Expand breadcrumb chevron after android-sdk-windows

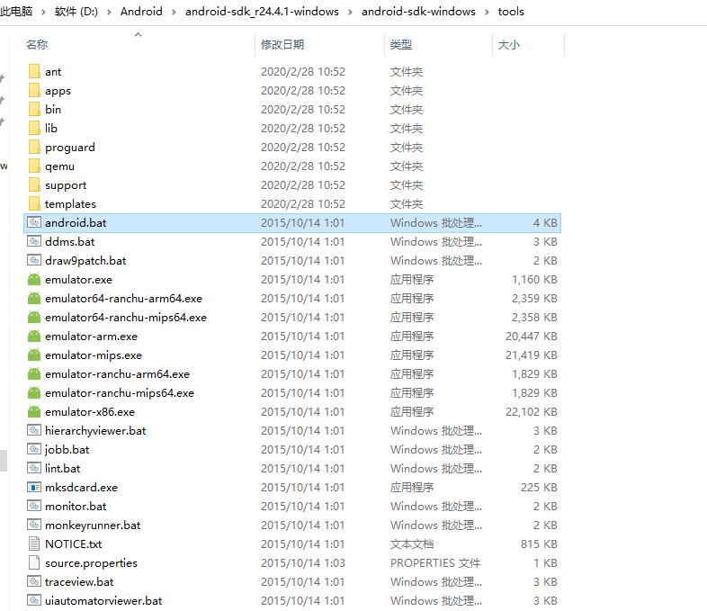pos(487,13)
